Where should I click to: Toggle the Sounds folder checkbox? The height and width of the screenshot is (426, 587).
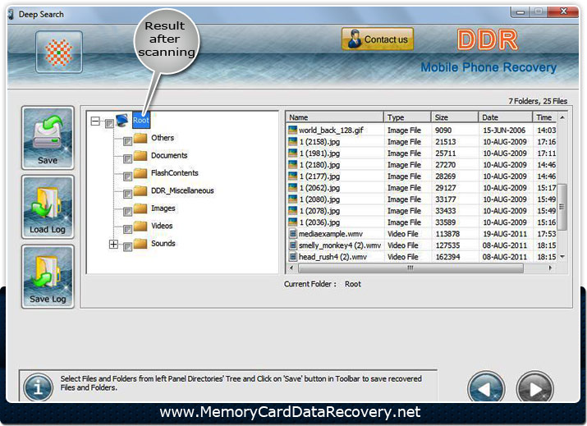click(x=127, y=247)
